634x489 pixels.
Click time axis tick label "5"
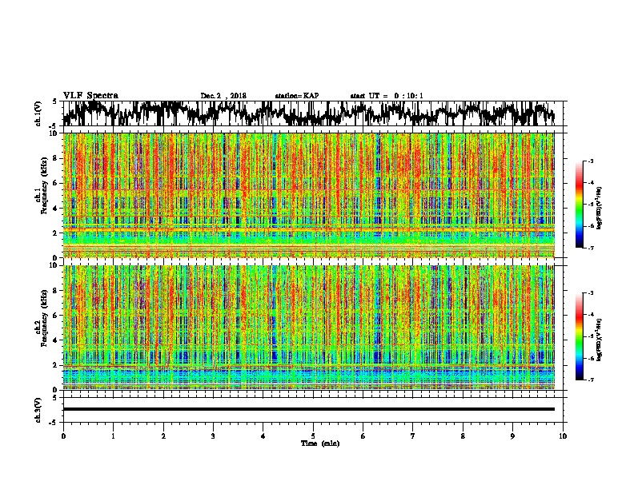313,436
